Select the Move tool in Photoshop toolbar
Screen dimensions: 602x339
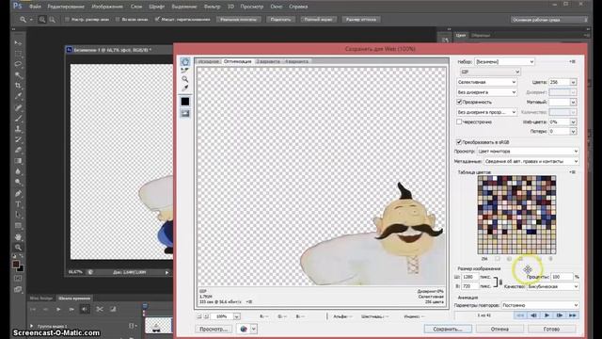pos(18,42)
